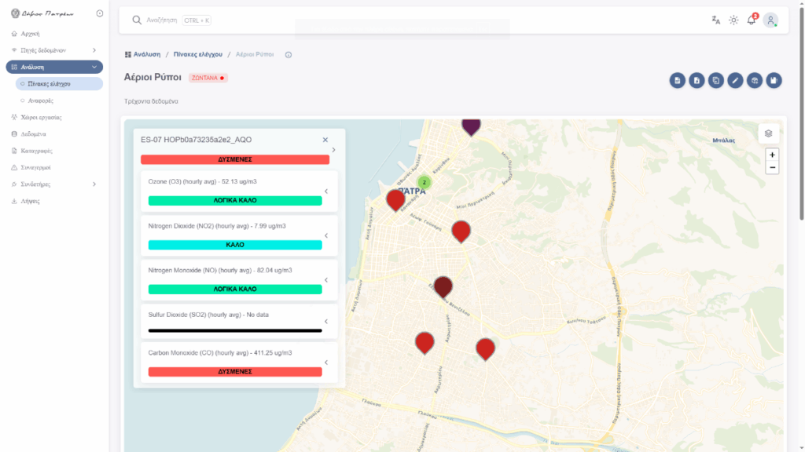
Task: Open the language translation switcher
Action: [x=715, y=20]
